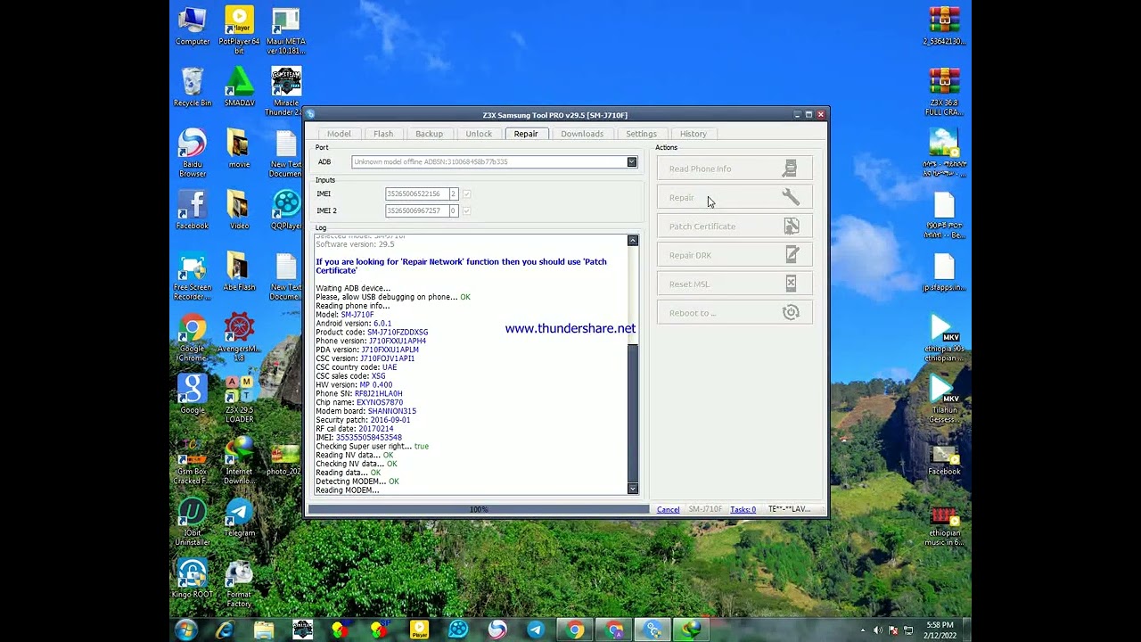1141x642 pixels.
Task: Expand the ADB port dropdown
Action: (631, 161)
